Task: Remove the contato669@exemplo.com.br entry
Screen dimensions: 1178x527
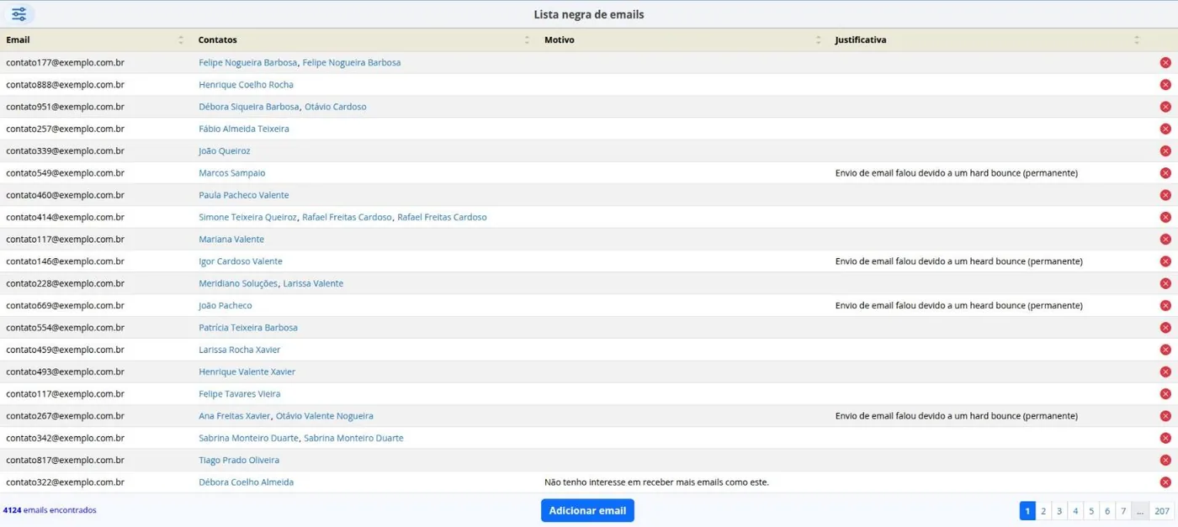Action: click(x=1165, y=306)
